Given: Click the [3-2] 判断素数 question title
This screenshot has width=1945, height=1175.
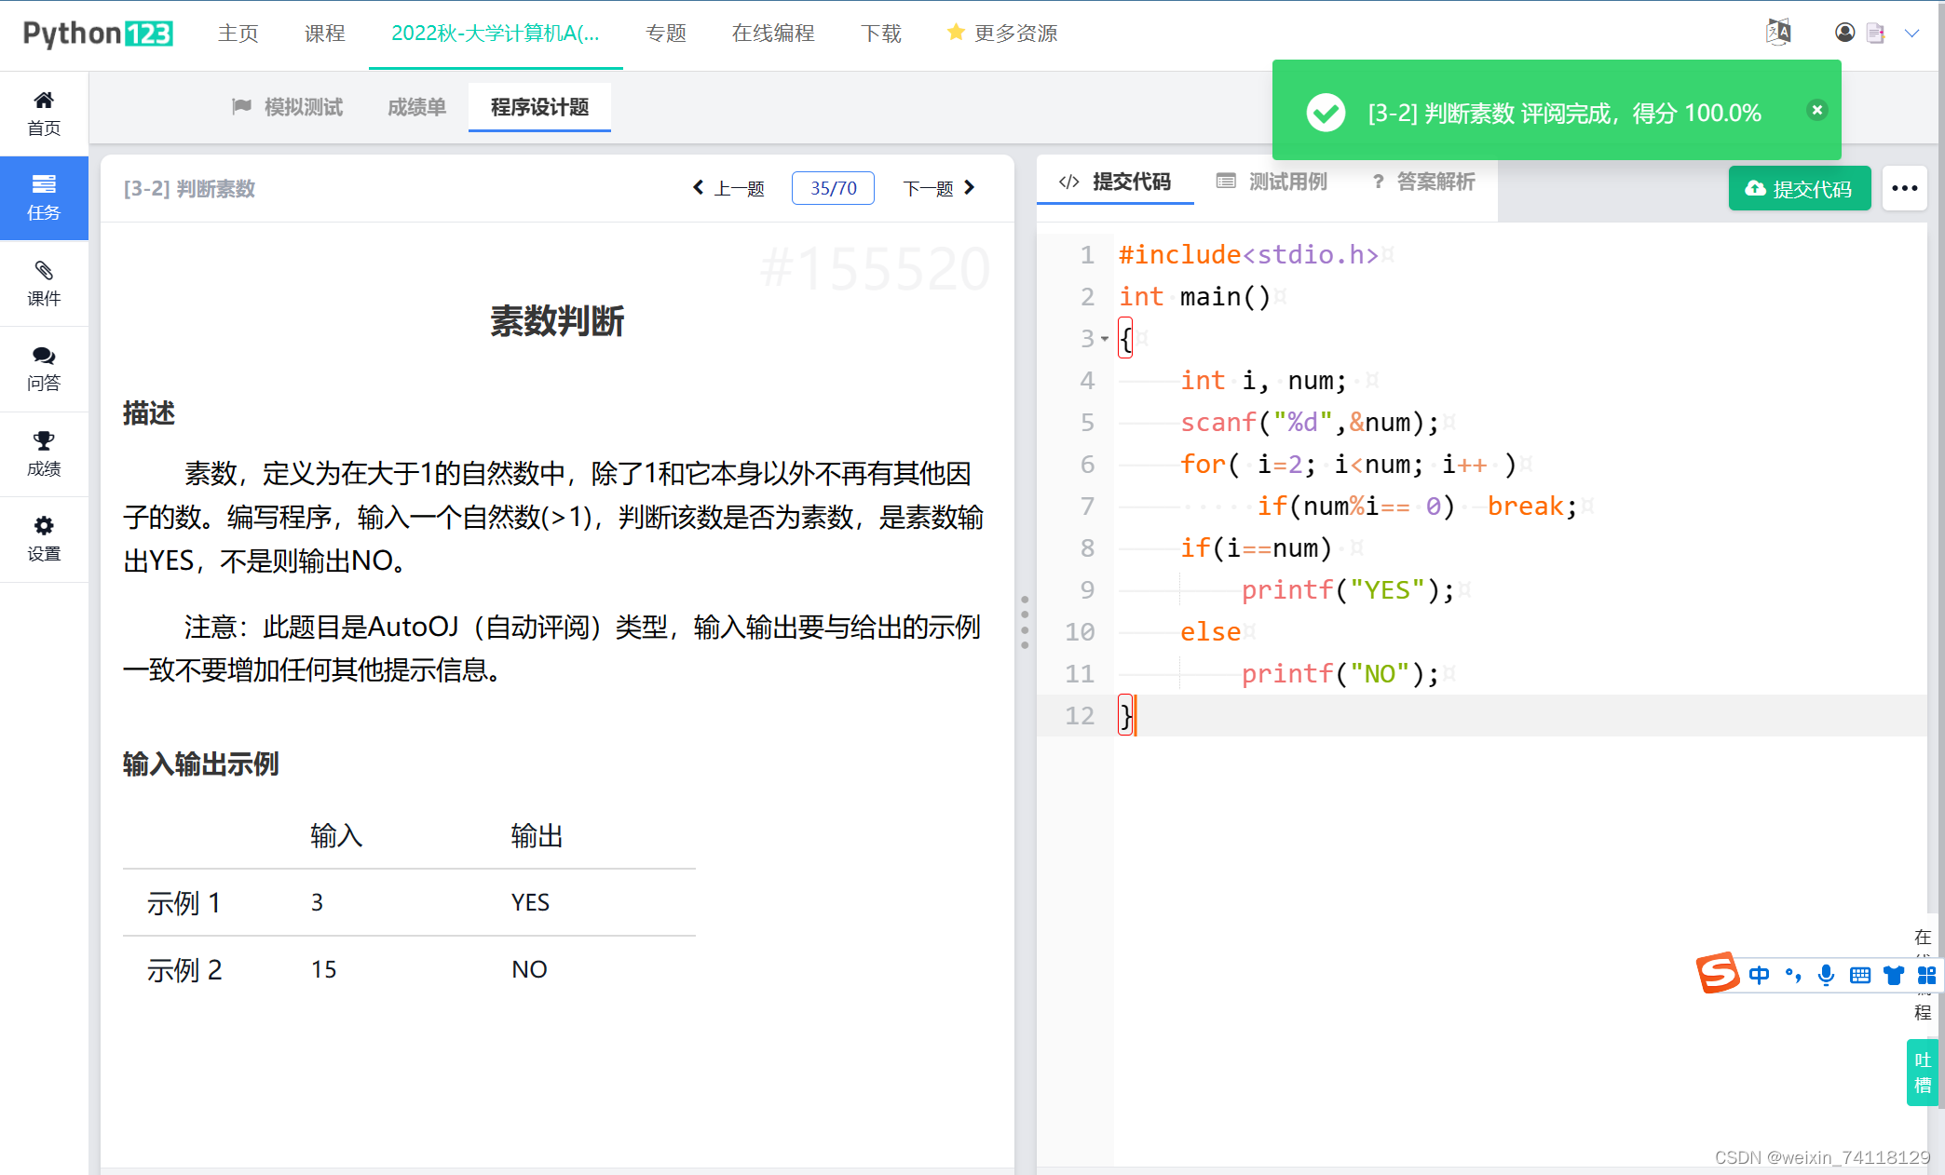Looking at the screenshot, I should [x=189, y=188].
